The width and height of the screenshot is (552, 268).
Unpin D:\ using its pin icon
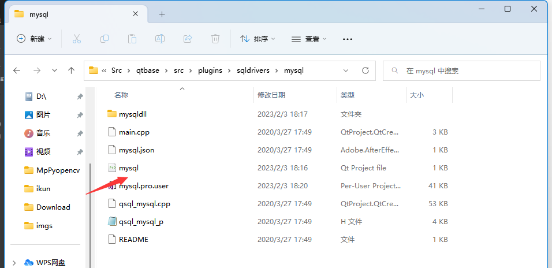[x=80, y=96]
